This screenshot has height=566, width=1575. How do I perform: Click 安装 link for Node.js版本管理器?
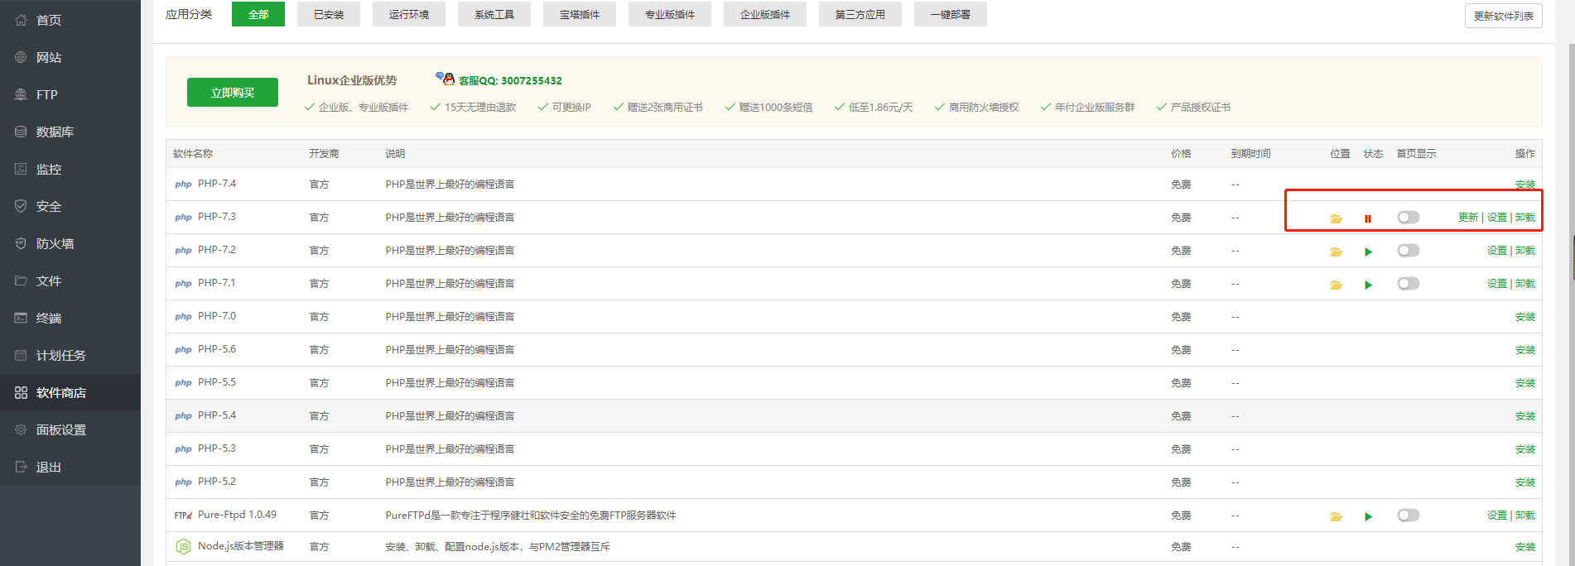(1525, 547)
